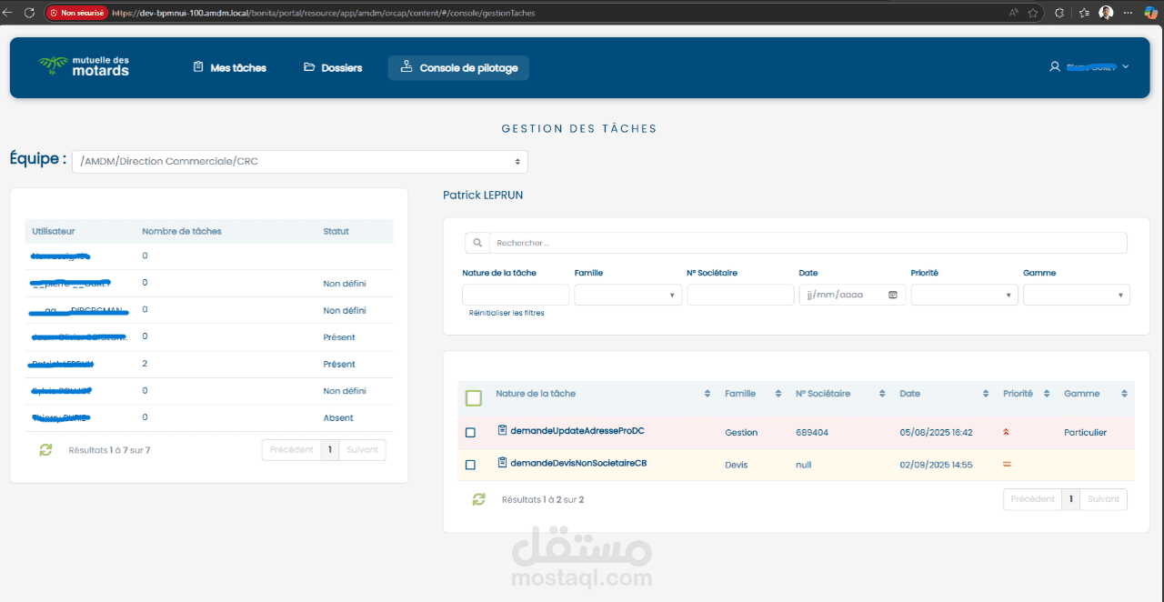Click the 'Absent' status cell
The image size is (1164, 602).
click(x=337, y=418)
